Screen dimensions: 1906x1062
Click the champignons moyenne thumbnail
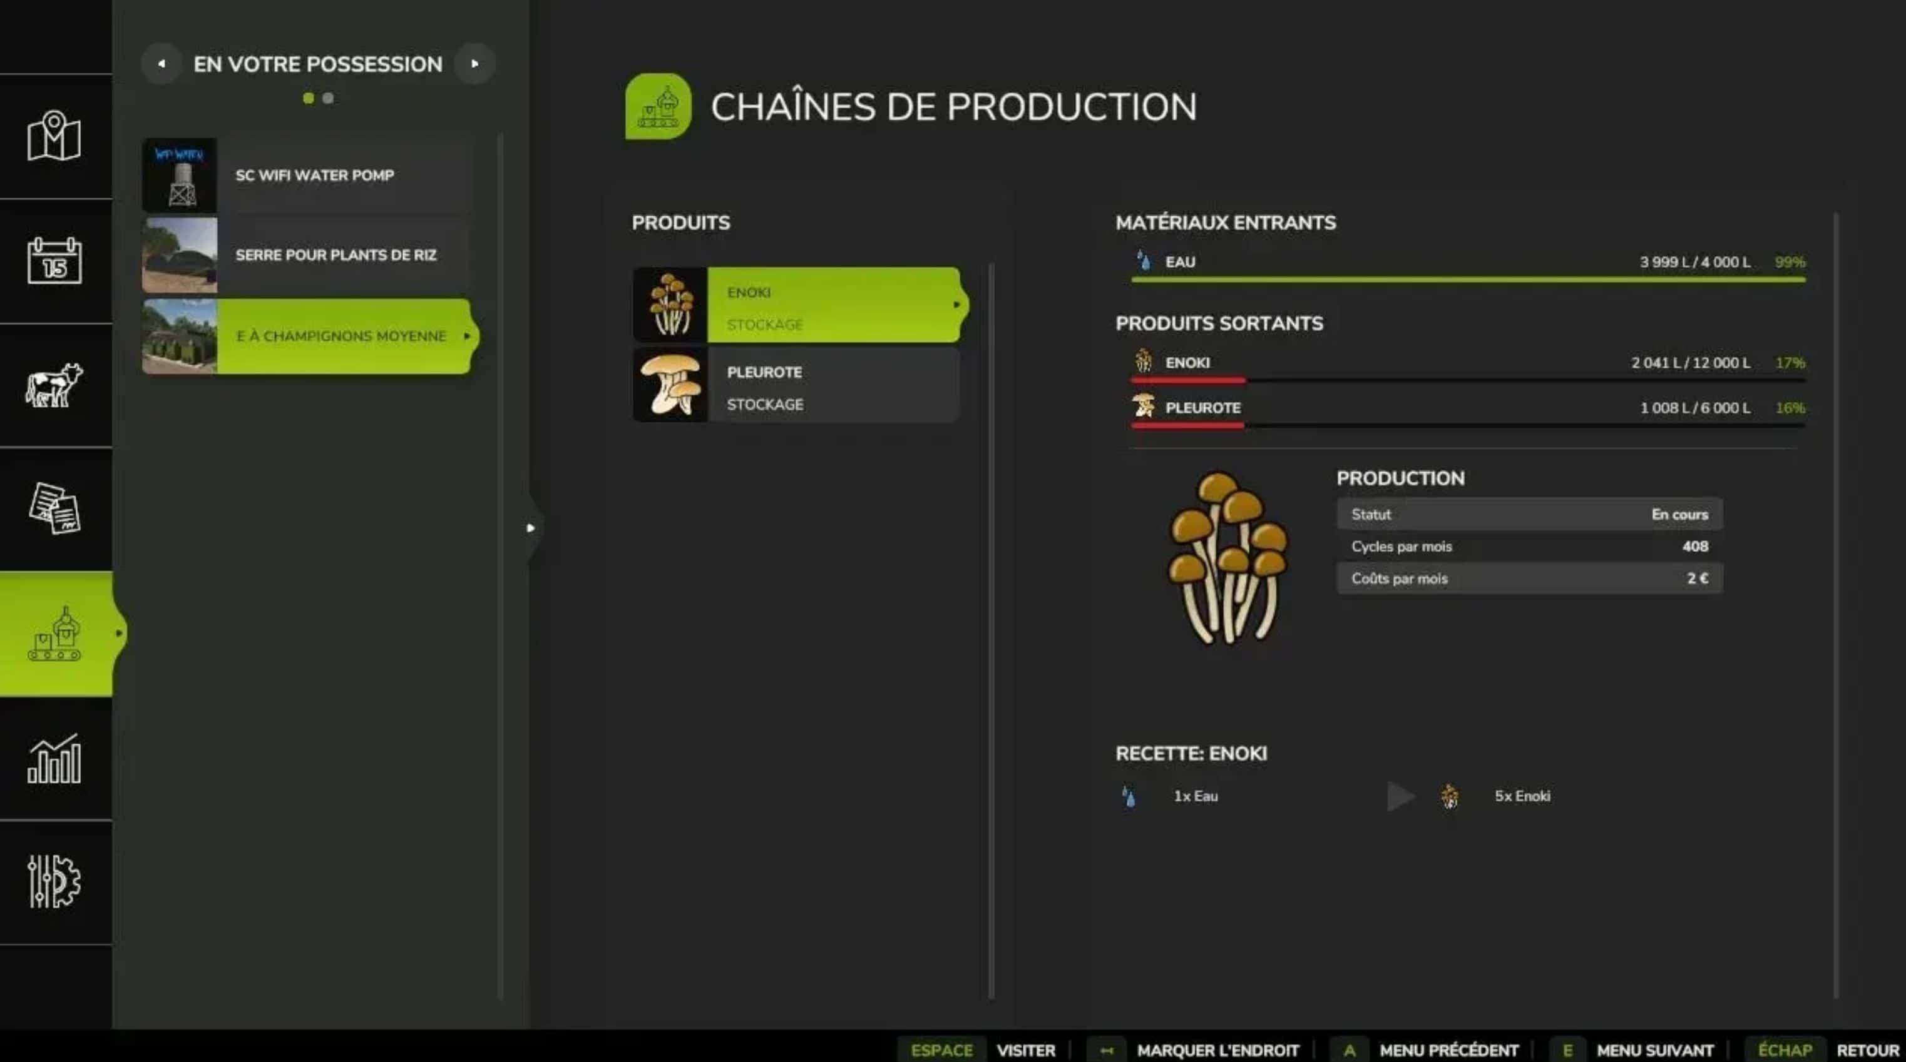[180, 336]
